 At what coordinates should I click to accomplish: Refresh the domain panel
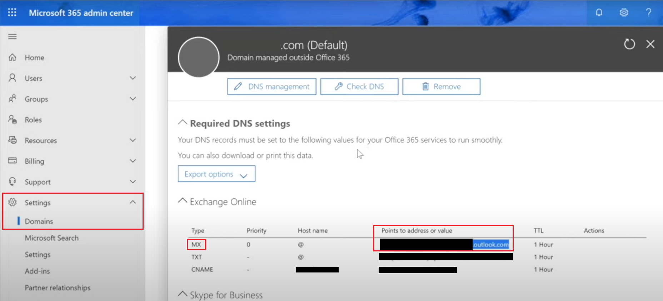coord(629,44)
